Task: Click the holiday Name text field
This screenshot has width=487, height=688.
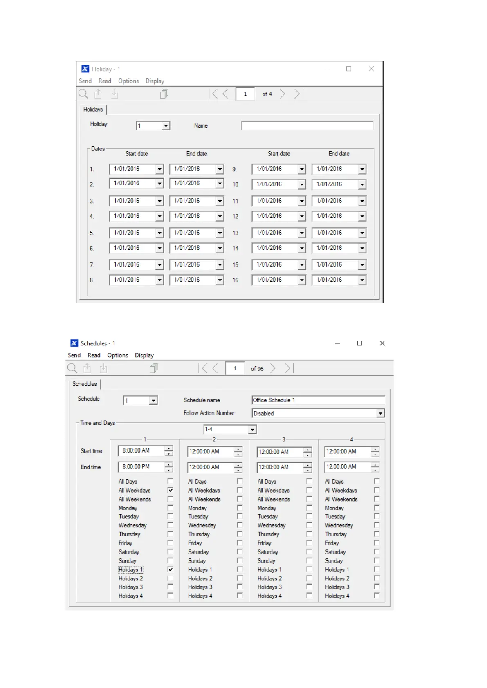Action: [x=307, y=125]
